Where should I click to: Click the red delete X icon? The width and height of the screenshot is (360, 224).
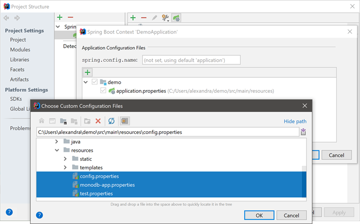point(98,120)
